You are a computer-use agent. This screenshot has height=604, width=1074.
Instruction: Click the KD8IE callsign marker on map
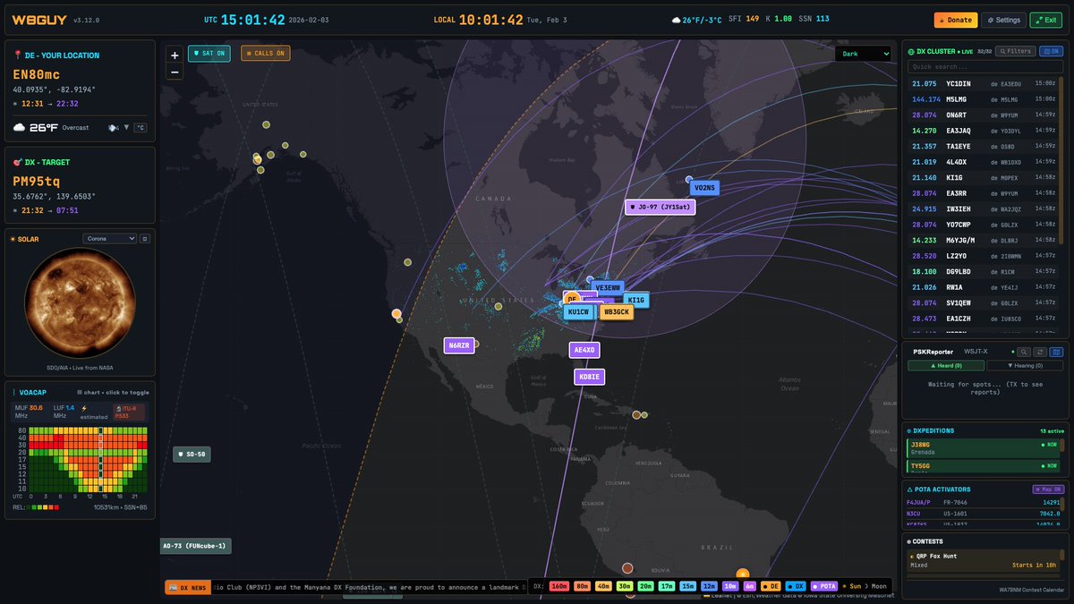[x=589, y=377]
